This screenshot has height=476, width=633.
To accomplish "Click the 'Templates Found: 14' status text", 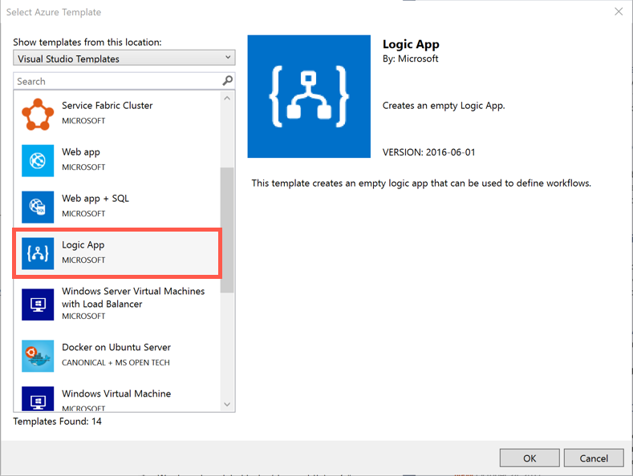I will click(57, 422).
